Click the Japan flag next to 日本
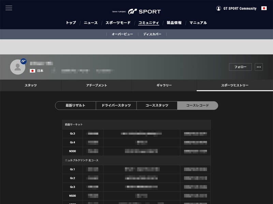273x204 pixels. tap(32, 71)
